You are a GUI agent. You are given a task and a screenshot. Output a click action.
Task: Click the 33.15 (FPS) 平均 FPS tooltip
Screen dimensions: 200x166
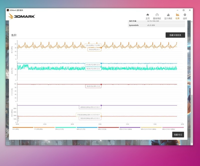[93, 45]
